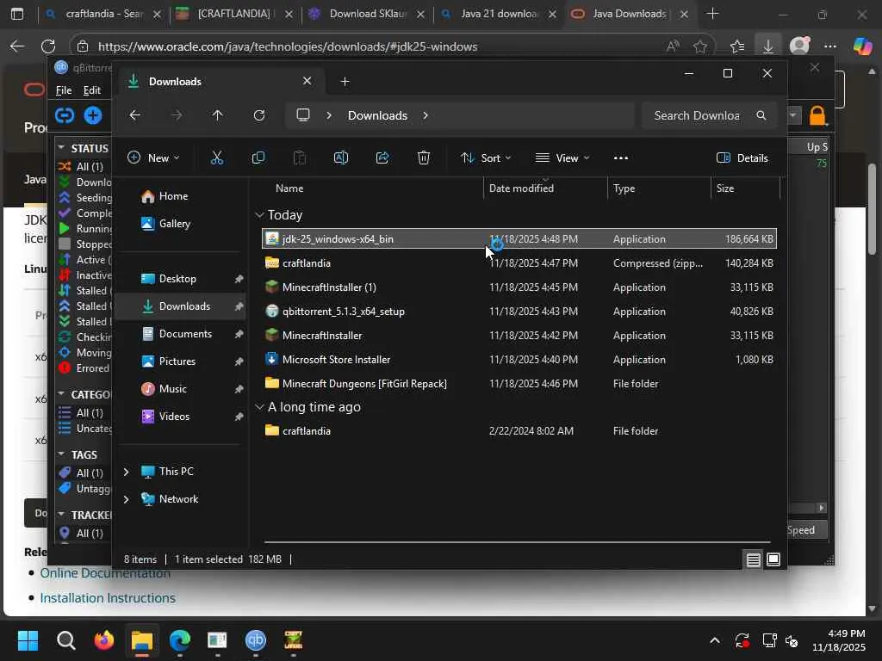Image resolution: width=882 pixels, height=661 pixels.
Task: Toggle the Details pane button
Action: coord(742,158)
